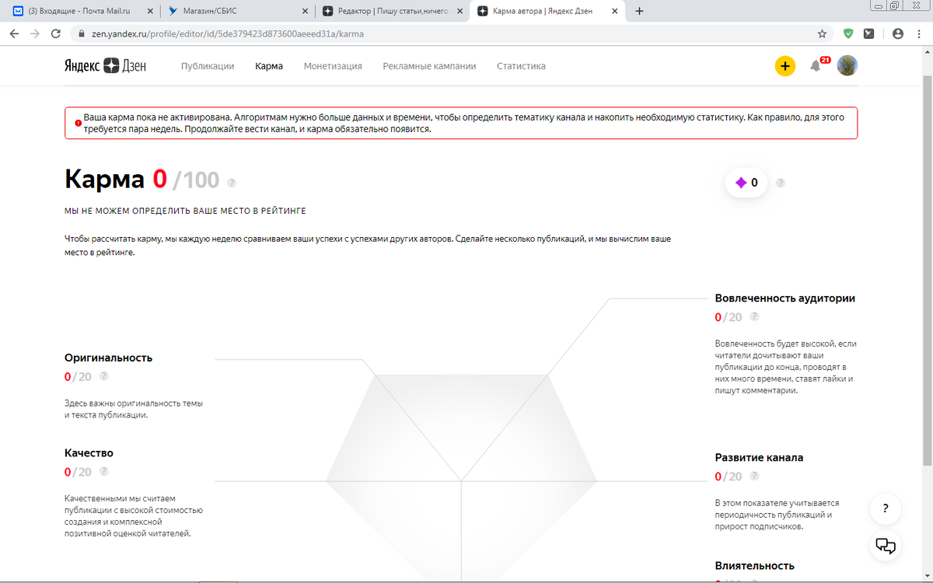Open a new browser tab with plus

pyautogui.click(x=639, y=12)
